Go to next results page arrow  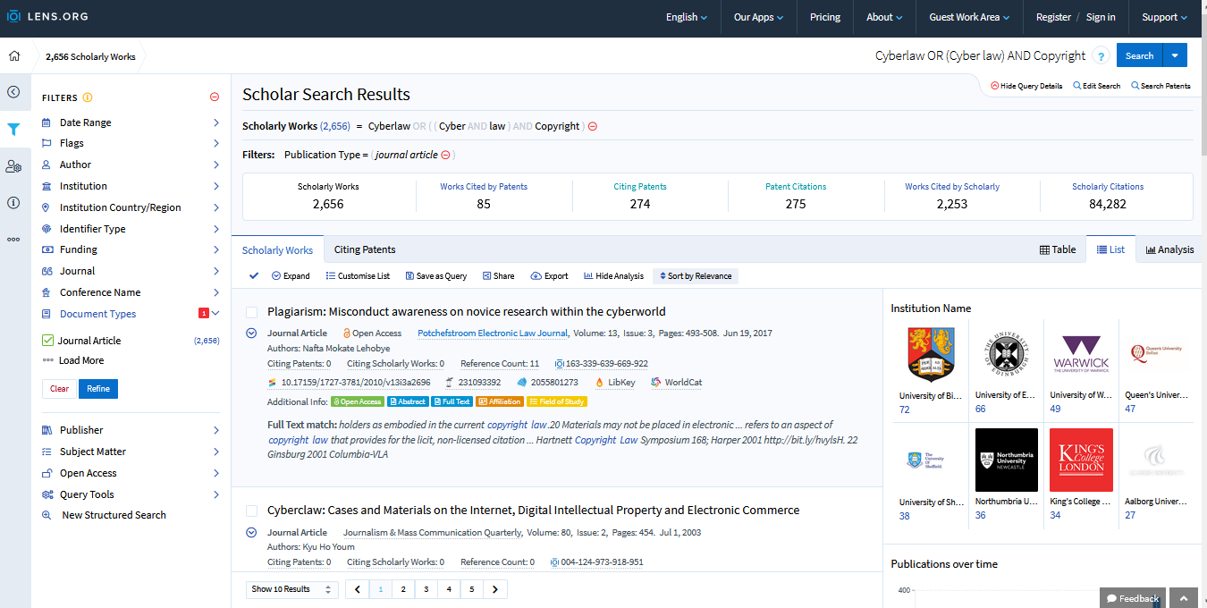coord(495,589)
